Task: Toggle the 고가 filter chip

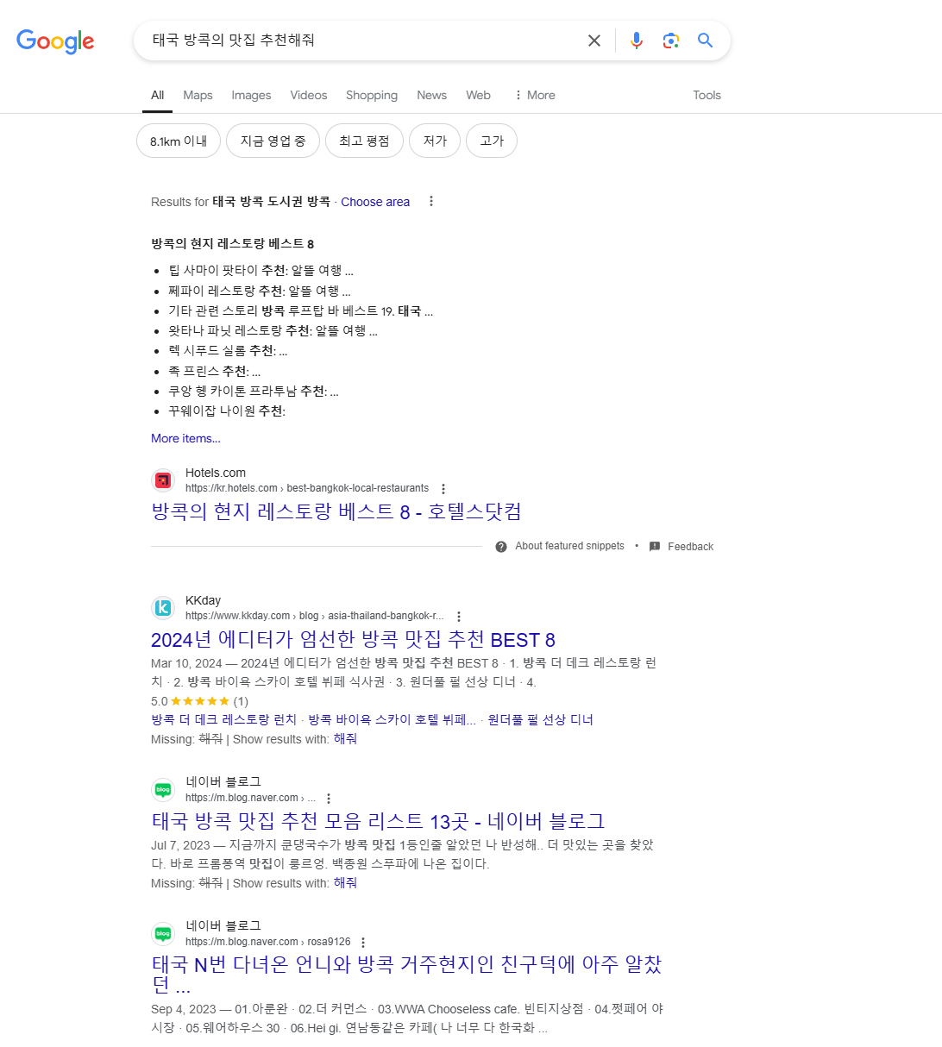Action: (492, 141)
